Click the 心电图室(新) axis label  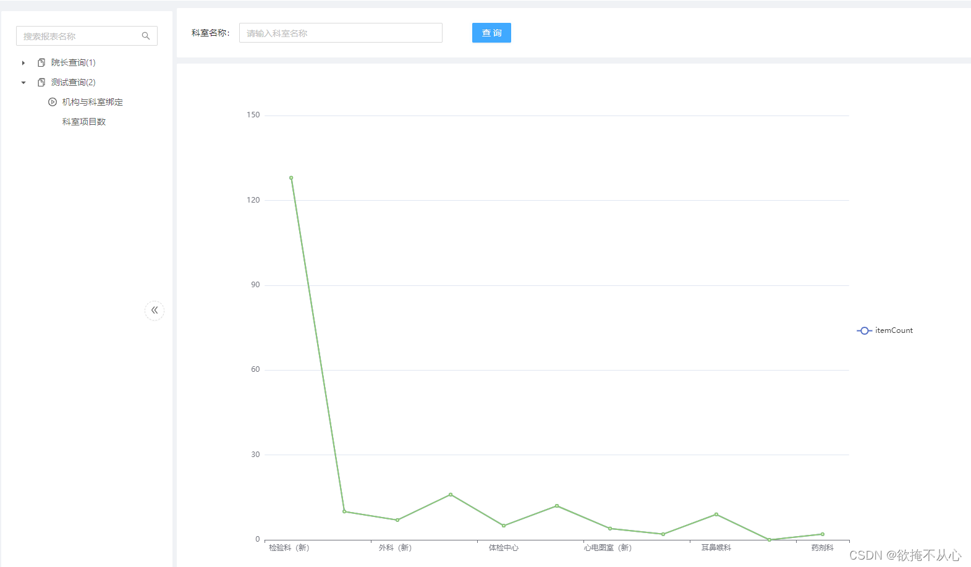[608, 548]
